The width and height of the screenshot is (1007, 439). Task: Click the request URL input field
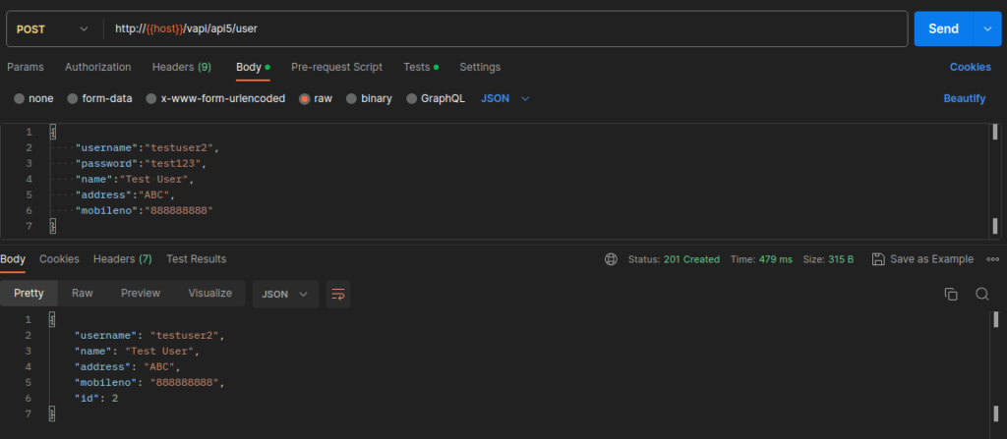(507, 28)
